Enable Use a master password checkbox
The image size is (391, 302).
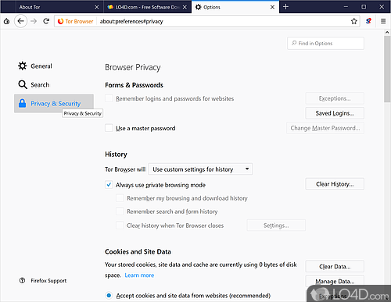[109, 128]
